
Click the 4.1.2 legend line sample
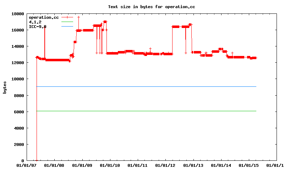(67, 22)
